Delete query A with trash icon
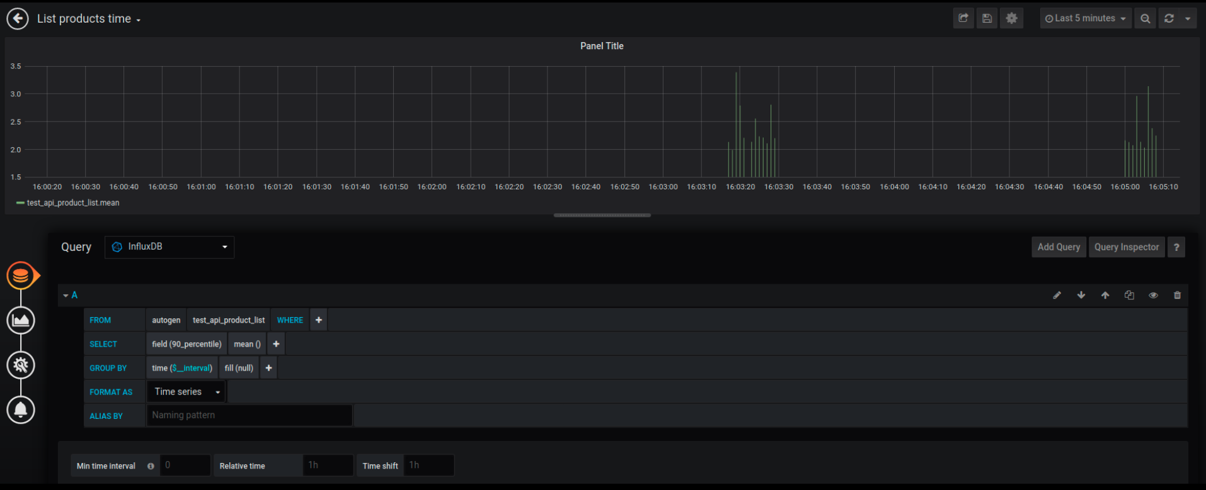 (1177, 295)
